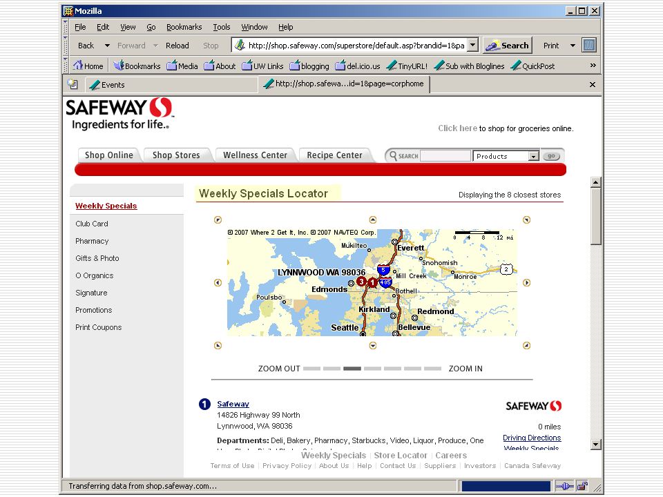Open the View menu
The height and width of the screenshot is (497, 663).
click(128, 27)
